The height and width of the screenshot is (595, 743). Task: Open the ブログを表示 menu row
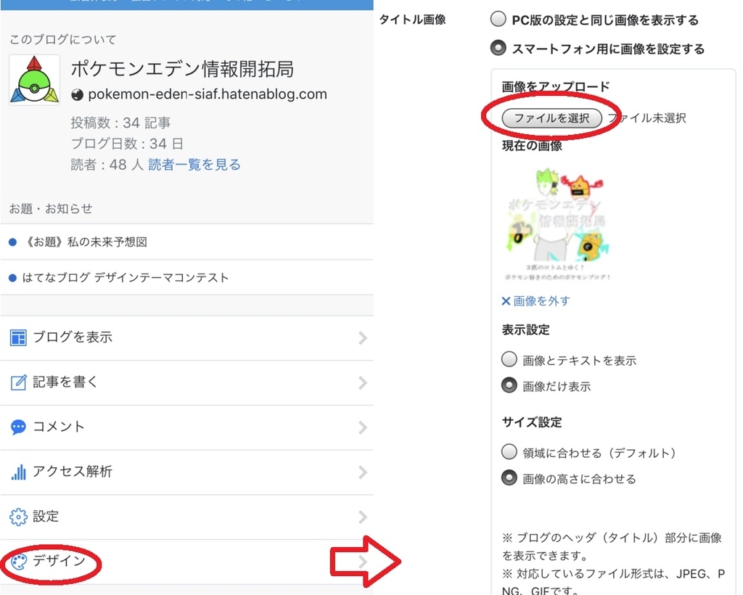tap(186, 337)
